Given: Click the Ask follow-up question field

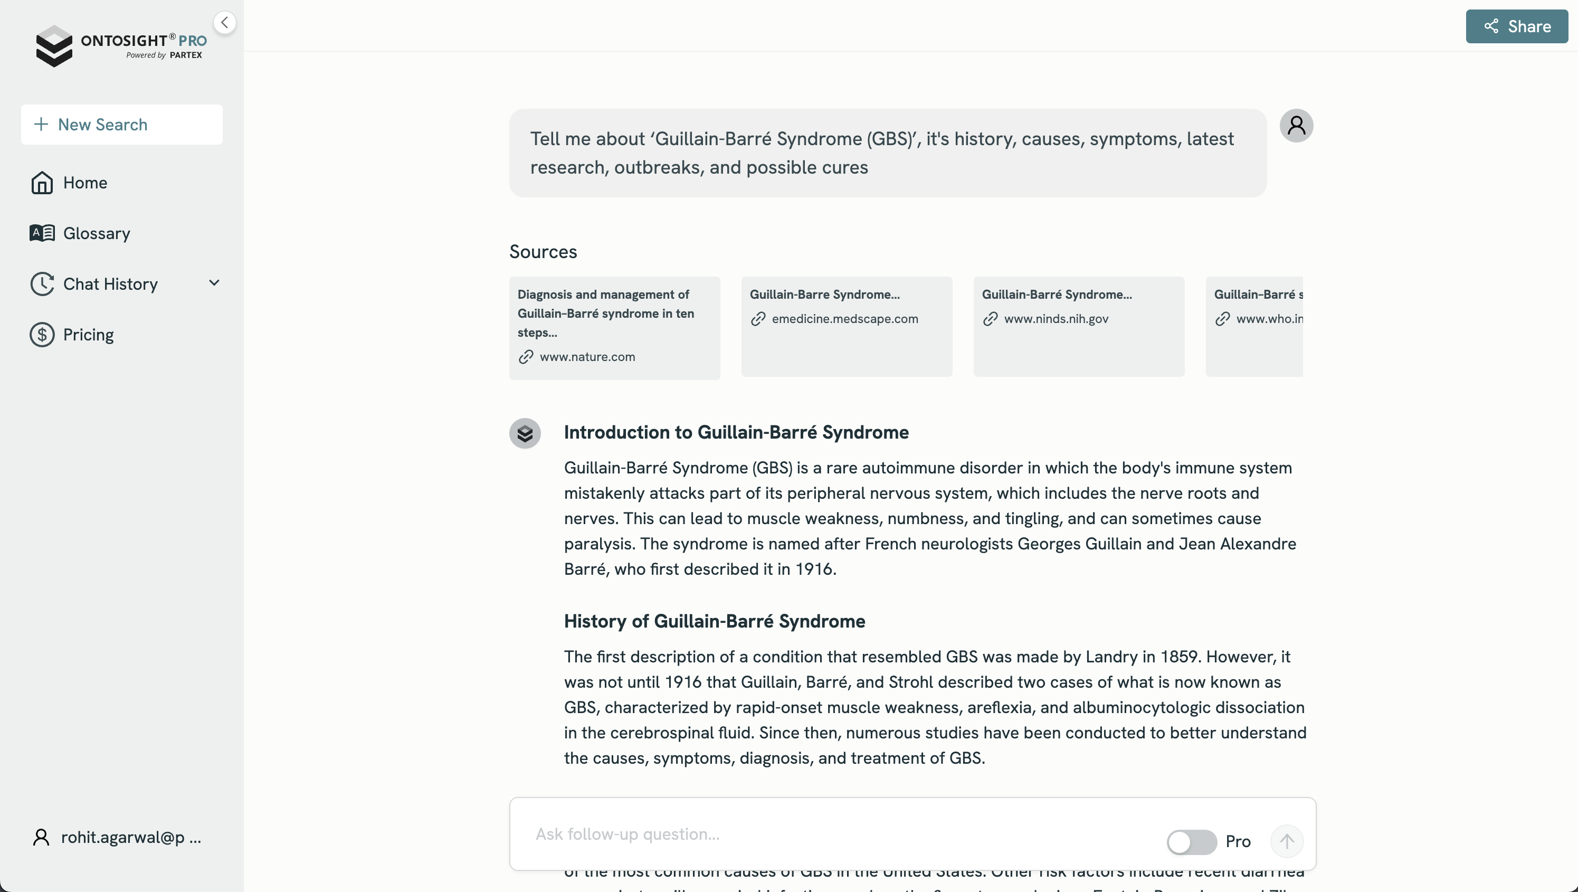Looking at the screenshot, I should pos(839,834).
